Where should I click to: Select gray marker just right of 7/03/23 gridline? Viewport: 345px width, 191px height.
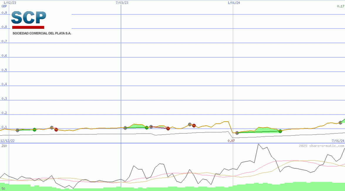pyautogui.click(x=125, y=128)
